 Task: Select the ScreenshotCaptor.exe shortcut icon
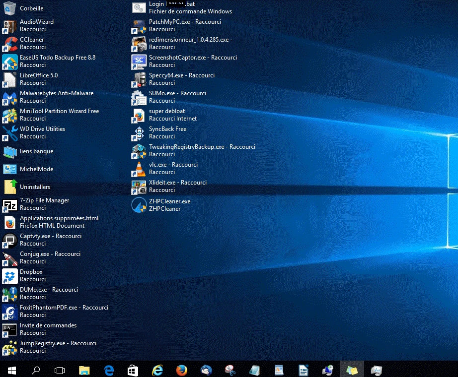[139, 62]
